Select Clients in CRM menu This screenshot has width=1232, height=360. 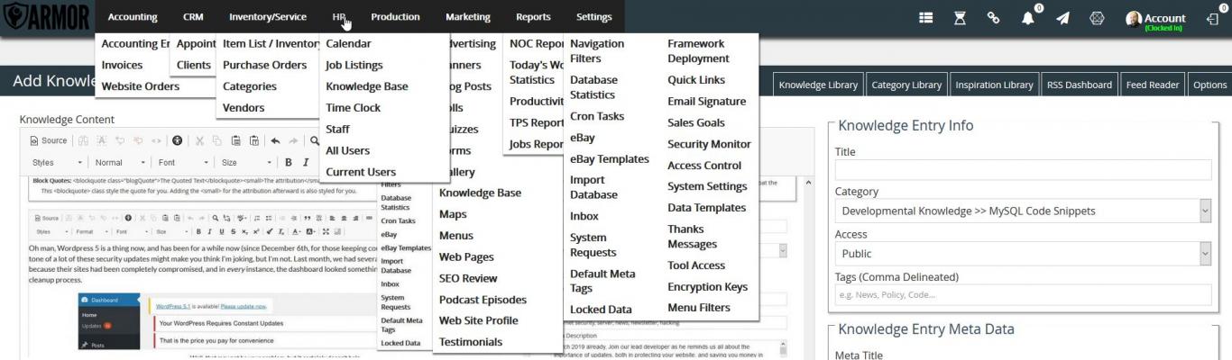point(194,65)
